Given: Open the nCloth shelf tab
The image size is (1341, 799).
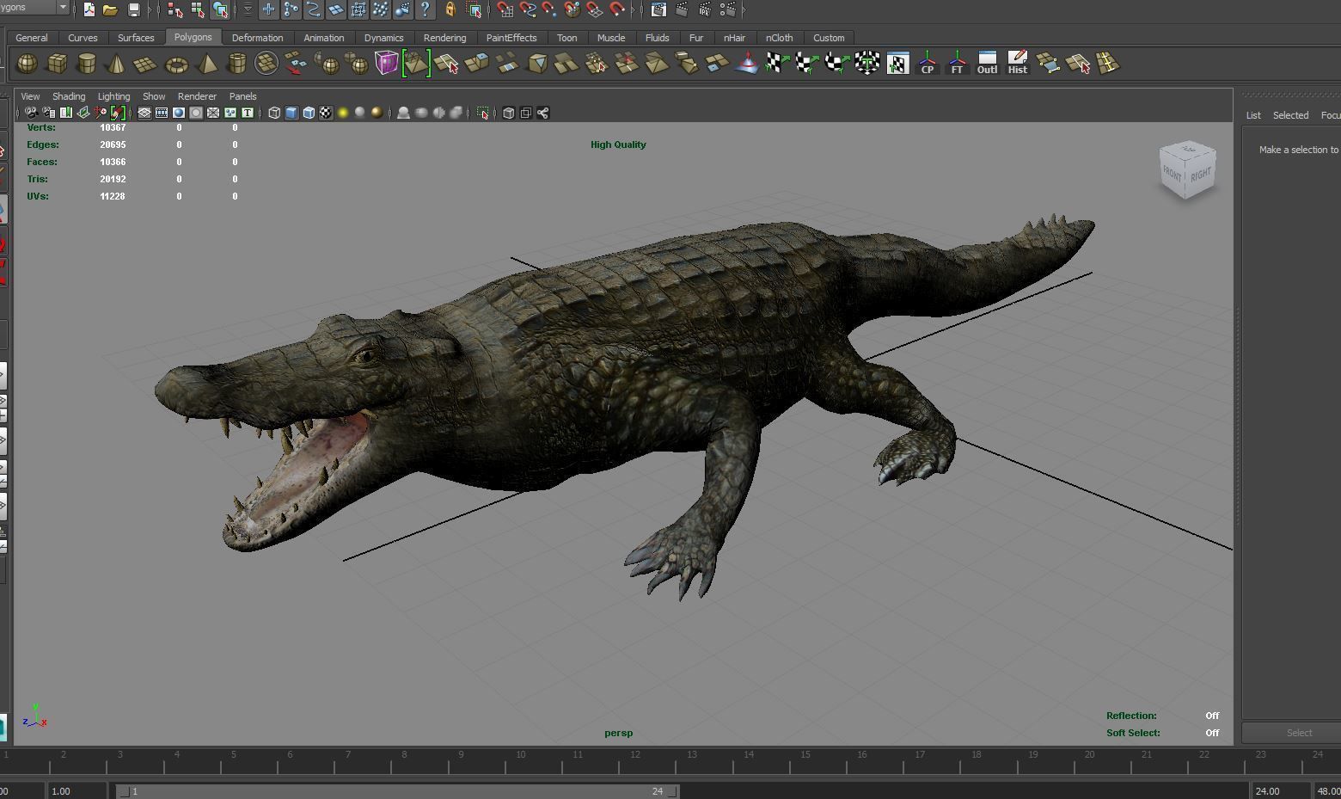Looking at the screenshot, I should 780,38.
